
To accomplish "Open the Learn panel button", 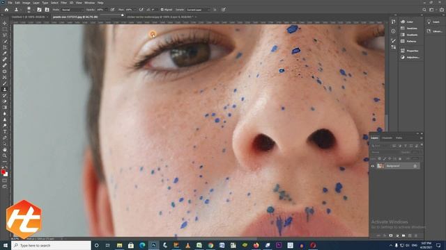I will (x=433, y=22).
